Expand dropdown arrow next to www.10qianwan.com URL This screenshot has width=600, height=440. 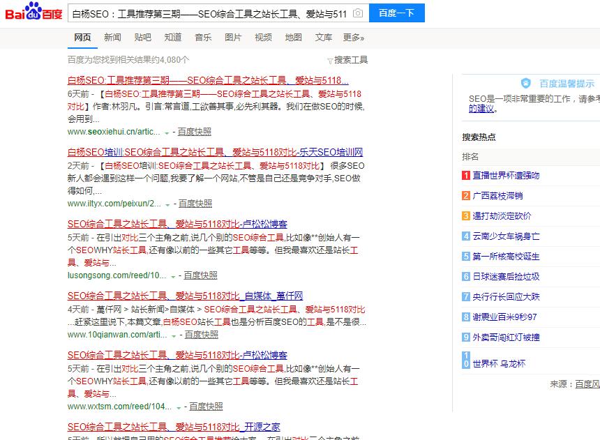tap(174, 336)
